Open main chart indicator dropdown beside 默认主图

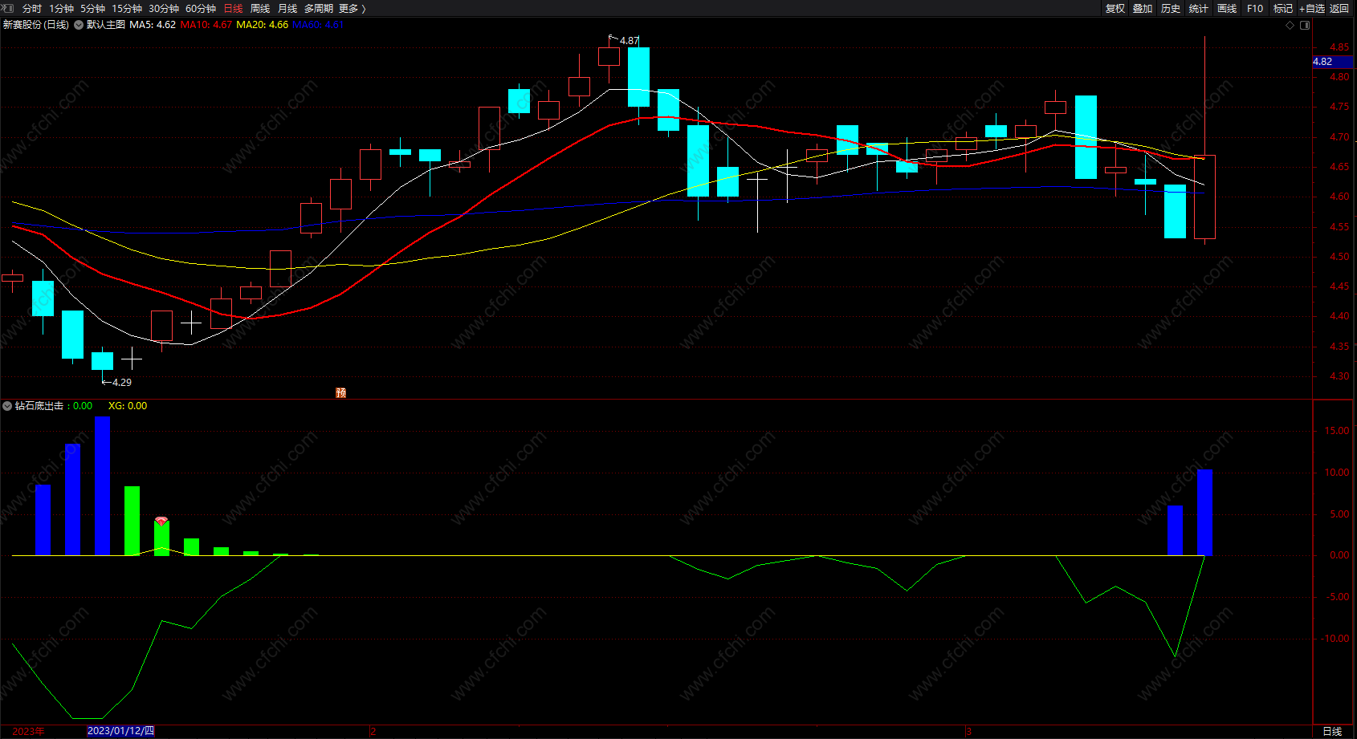79,25
